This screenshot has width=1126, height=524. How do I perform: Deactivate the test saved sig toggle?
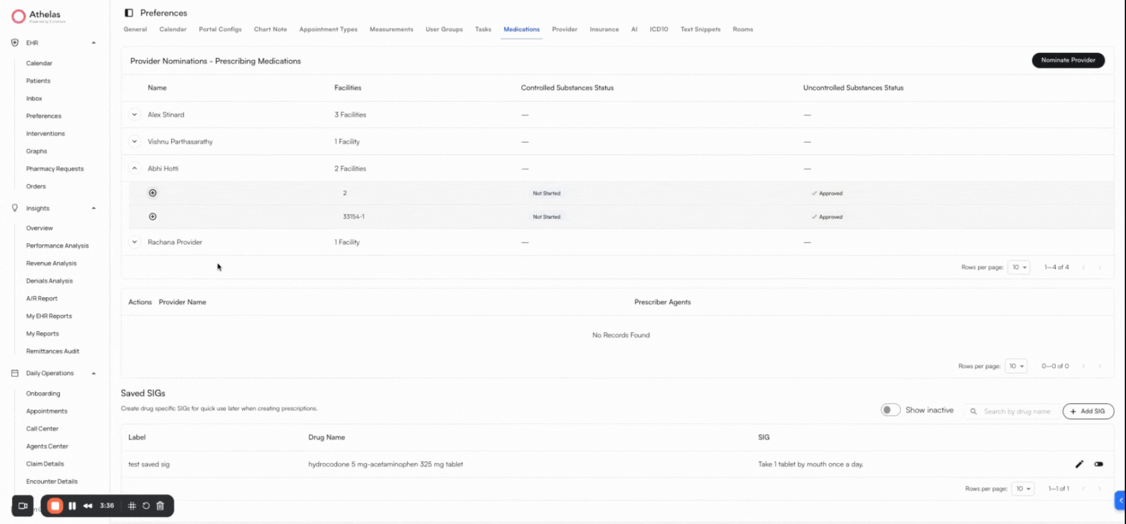coord(1098,464)
